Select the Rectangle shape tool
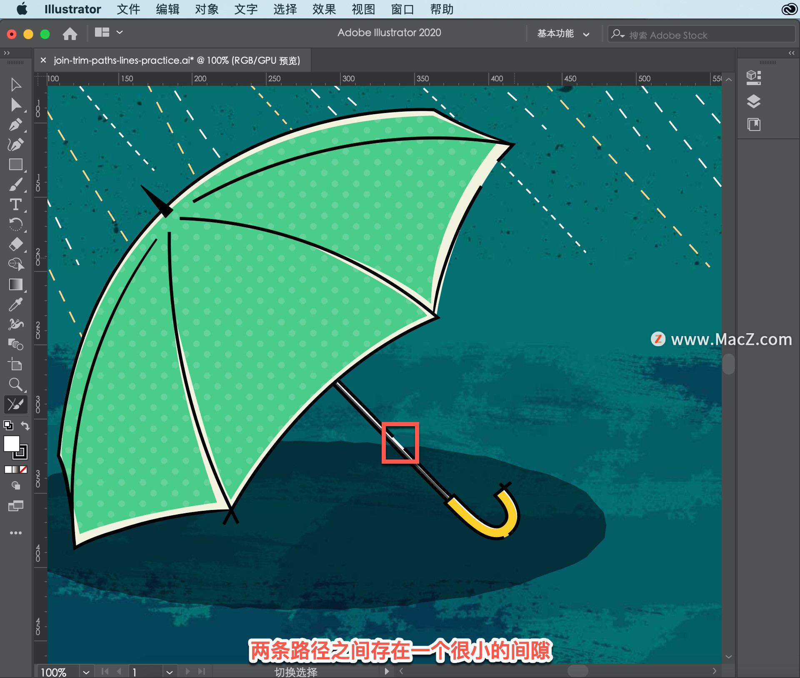The height and width of the screenshot is (678, 800). click(16, 165)
